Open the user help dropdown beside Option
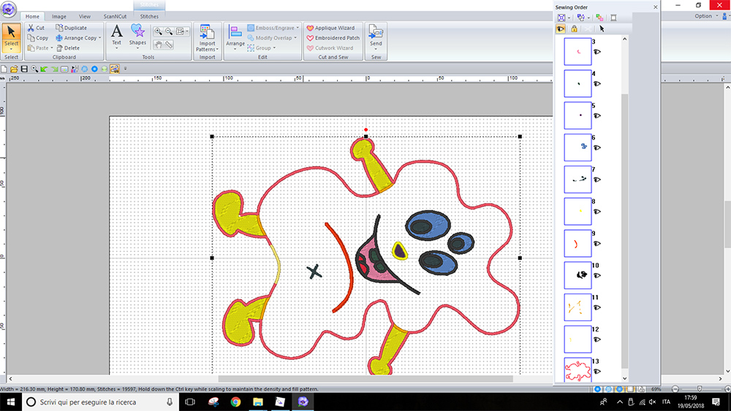731x411 pixels. coord(726,16)
